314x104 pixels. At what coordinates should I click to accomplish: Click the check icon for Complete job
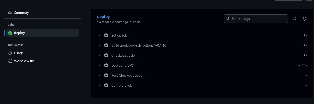pos(106,85)
